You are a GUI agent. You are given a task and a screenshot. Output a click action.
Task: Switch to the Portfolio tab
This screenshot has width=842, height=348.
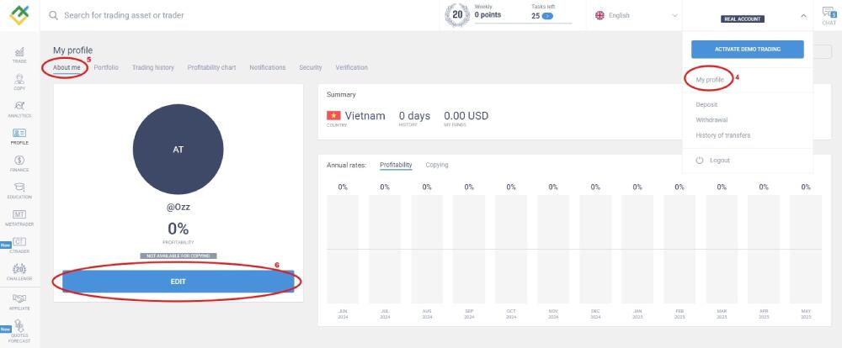106,67
